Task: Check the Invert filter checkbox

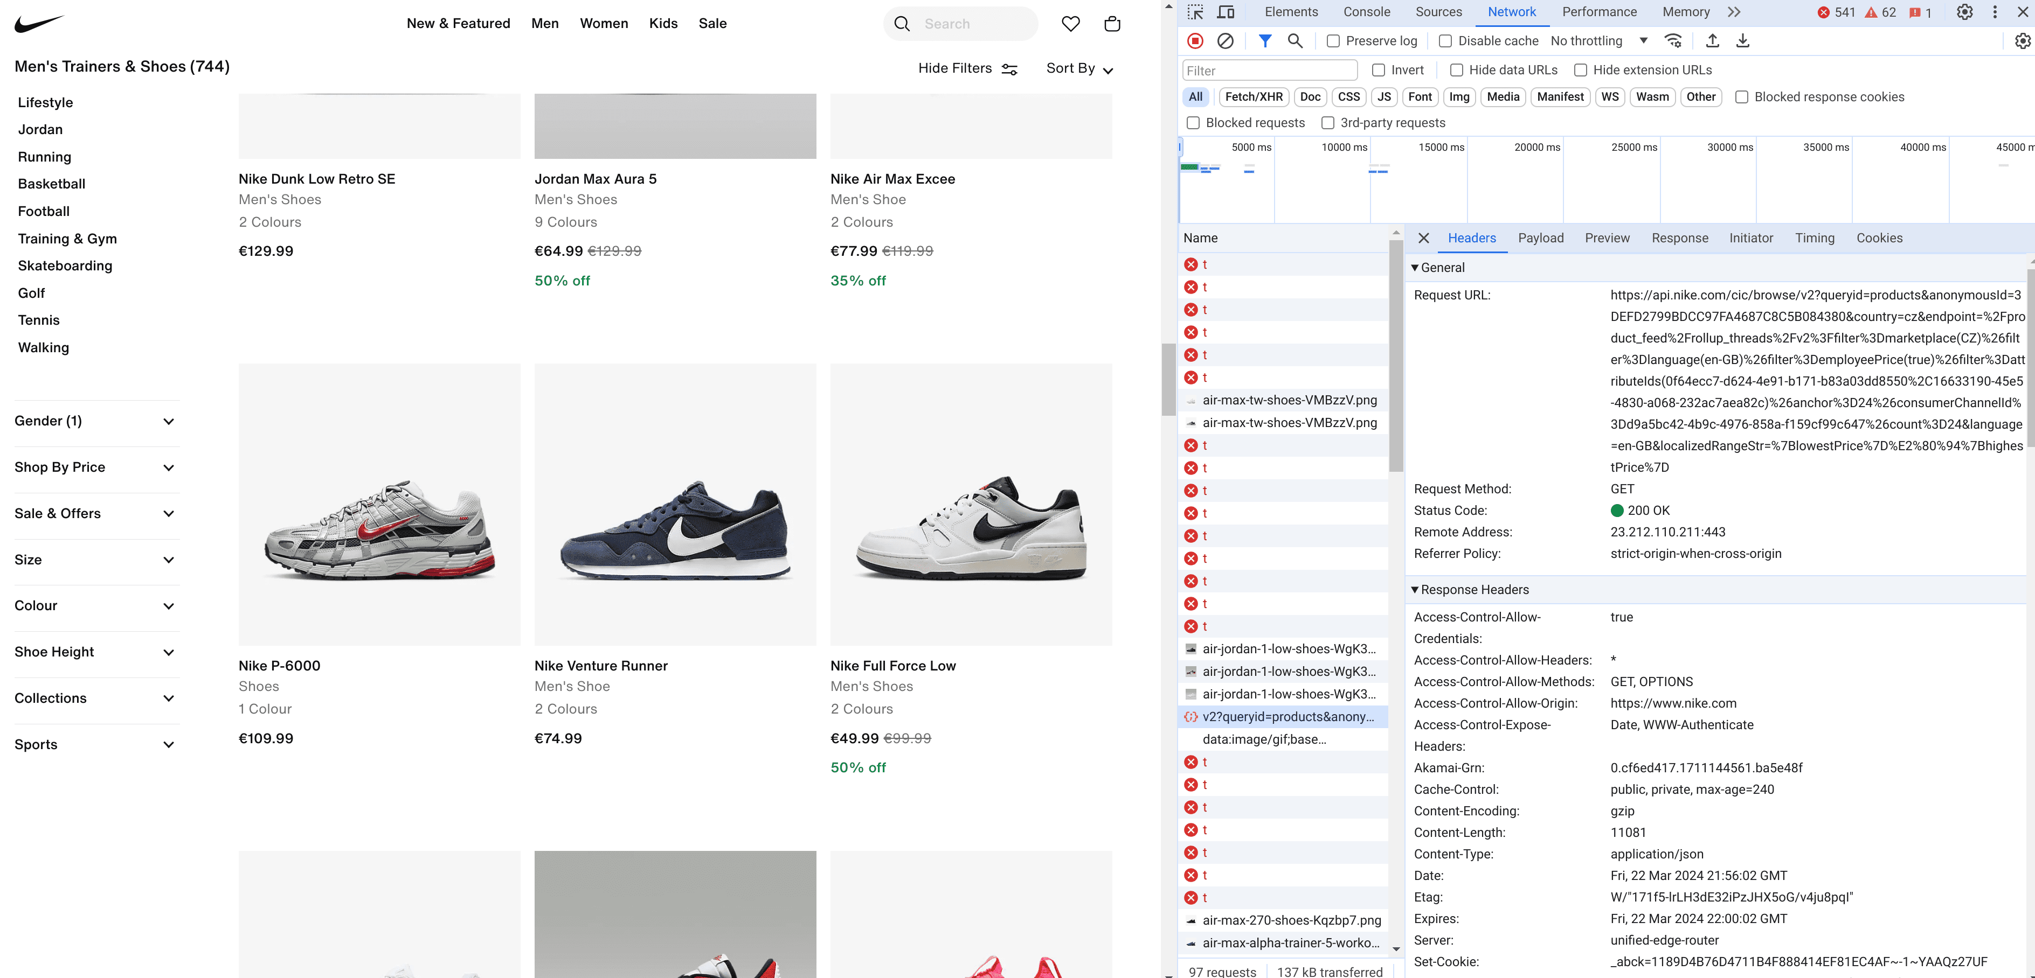Action: (1379, 70)
